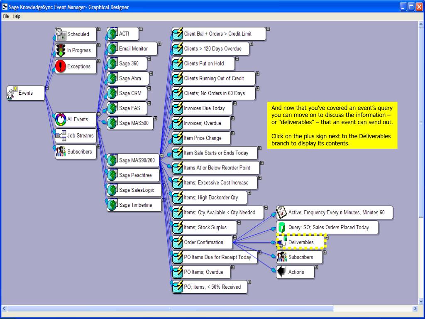
Task: Click the Order Confirmation Subscribers people icon
Action: pos(282,257)
